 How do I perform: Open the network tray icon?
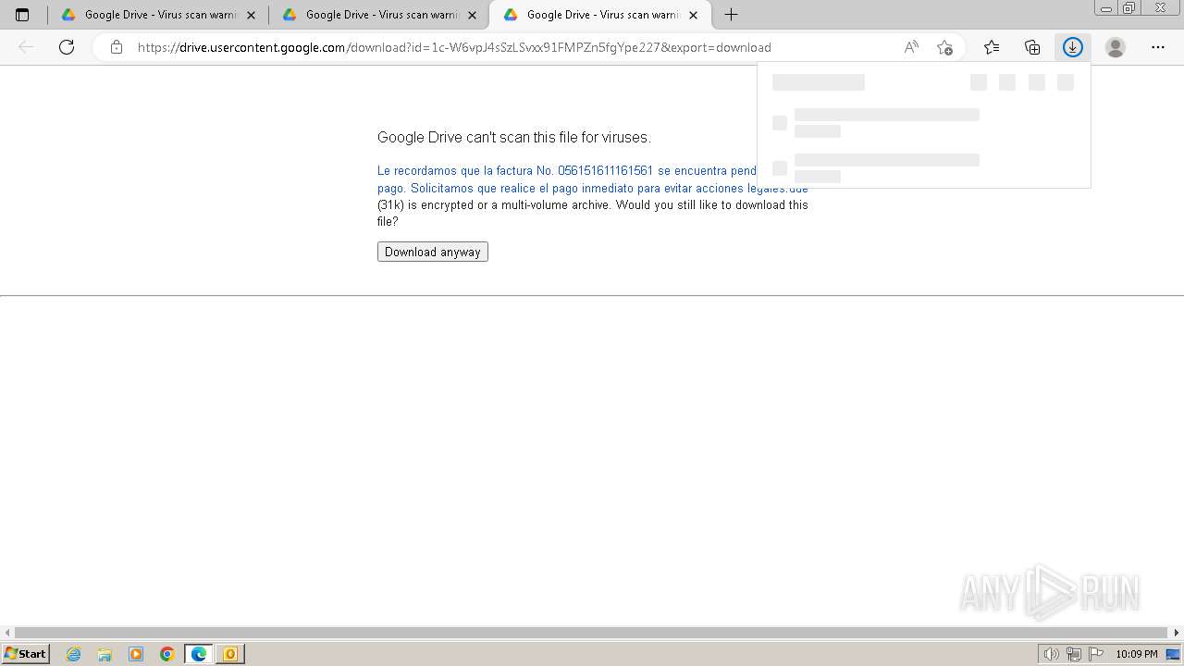pos(1074,654)
